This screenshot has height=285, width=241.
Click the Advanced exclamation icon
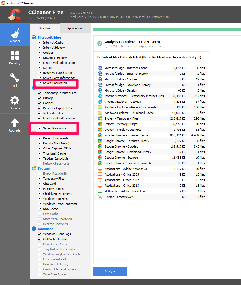point(34,229)
